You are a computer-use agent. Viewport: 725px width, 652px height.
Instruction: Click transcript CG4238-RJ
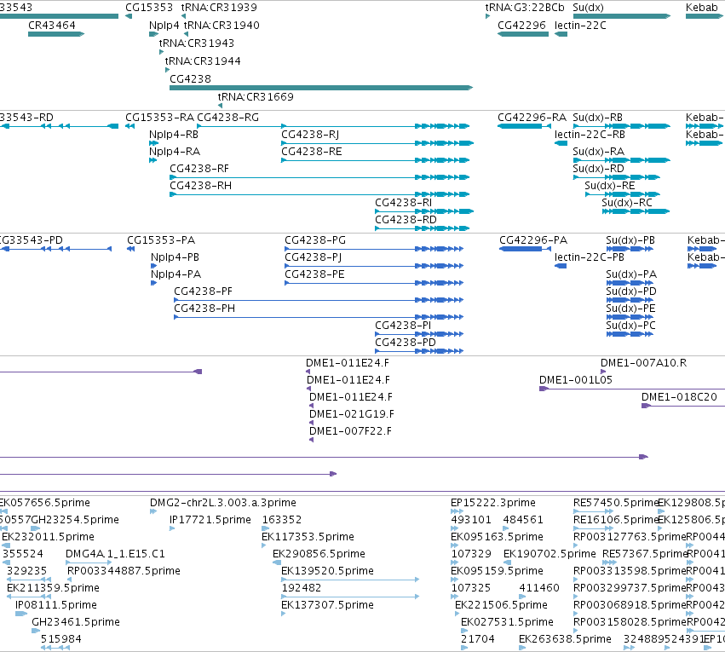[310, 135]
